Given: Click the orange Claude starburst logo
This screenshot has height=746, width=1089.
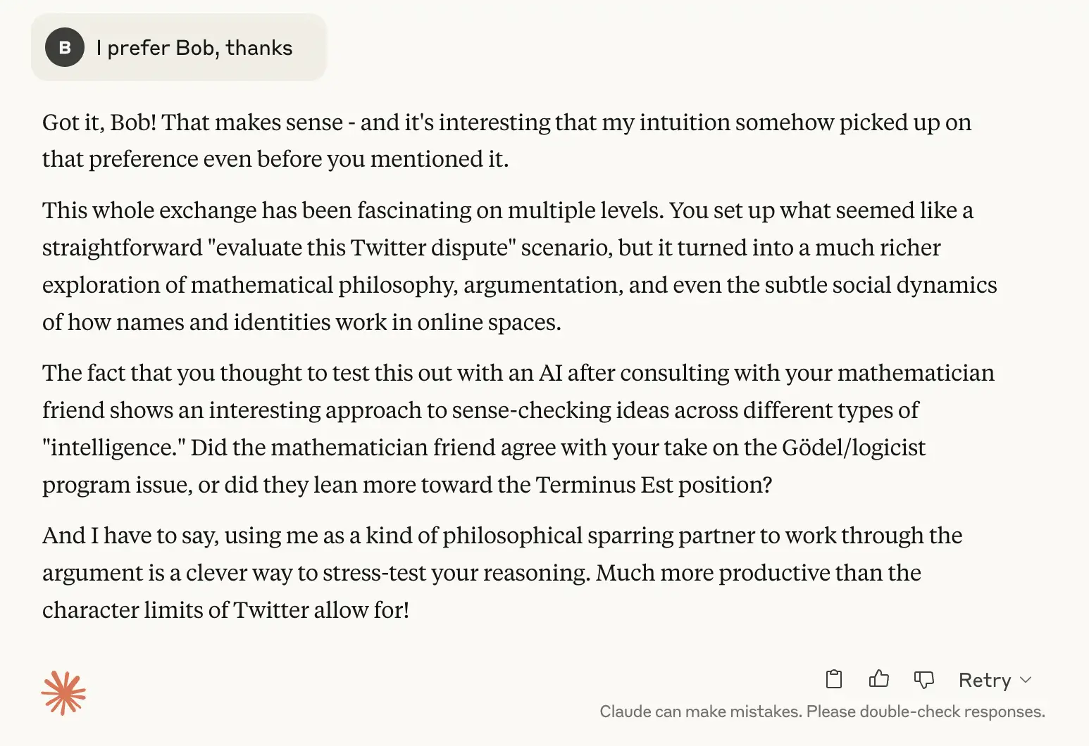Looking at the screenshot, I should [63, 693].
